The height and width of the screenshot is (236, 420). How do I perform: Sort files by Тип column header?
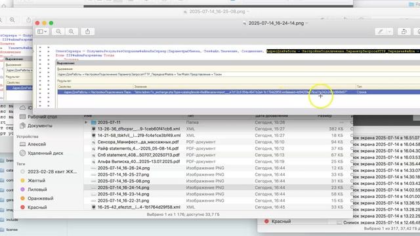(x=190, y=116)
